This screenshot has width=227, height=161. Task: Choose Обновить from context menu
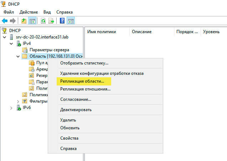click(x=105, y=128)
